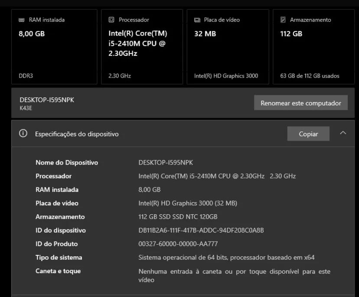Click the Processador row label in specifications

tap(54, 176)
